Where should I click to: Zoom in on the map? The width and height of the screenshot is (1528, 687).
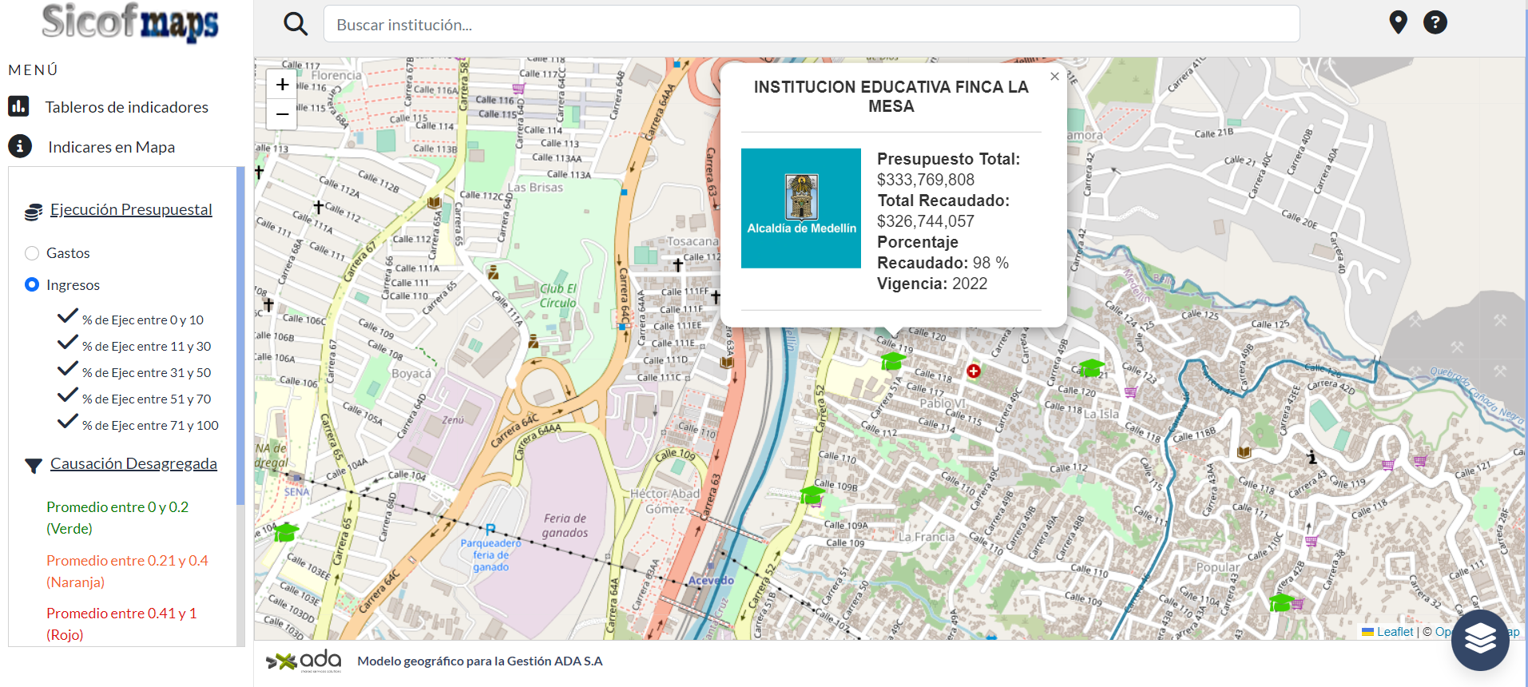282,85
